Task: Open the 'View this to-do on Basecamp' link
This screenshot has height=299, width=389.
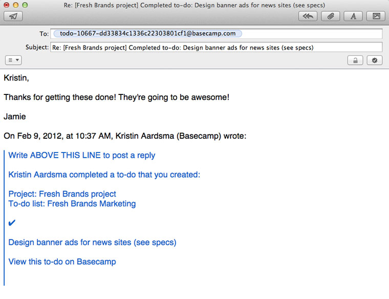Action: (62, 262)
